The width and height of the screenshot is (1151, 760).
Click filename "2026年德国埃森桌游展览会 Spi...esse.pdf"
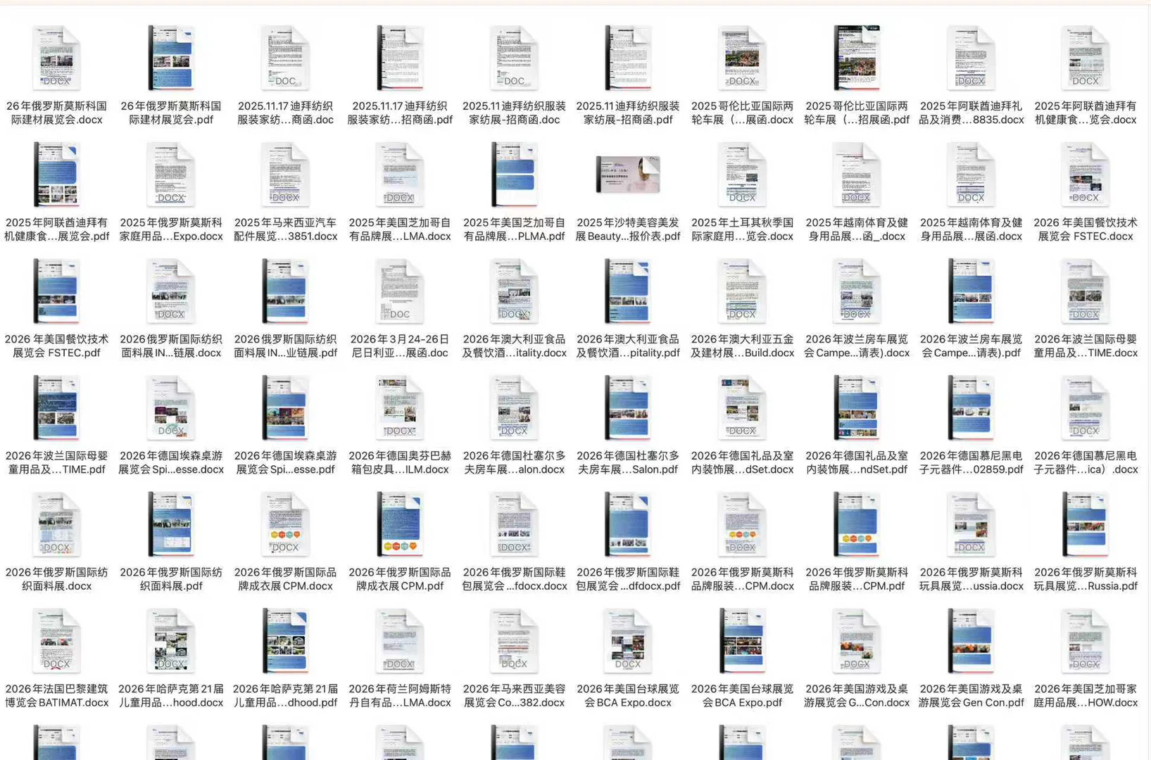[x=285, y=463]
